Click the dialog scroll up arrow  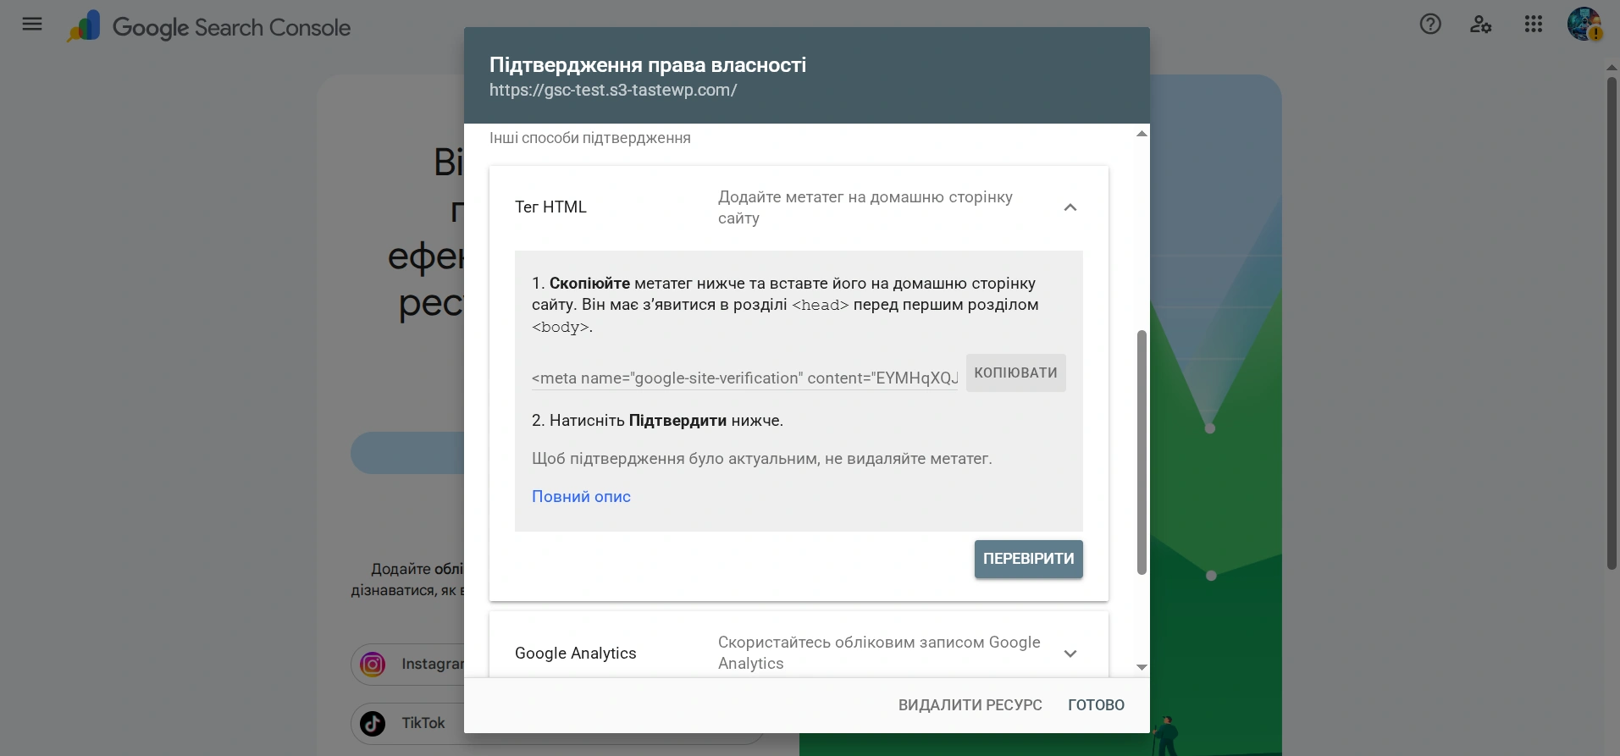click(1142, 134)
